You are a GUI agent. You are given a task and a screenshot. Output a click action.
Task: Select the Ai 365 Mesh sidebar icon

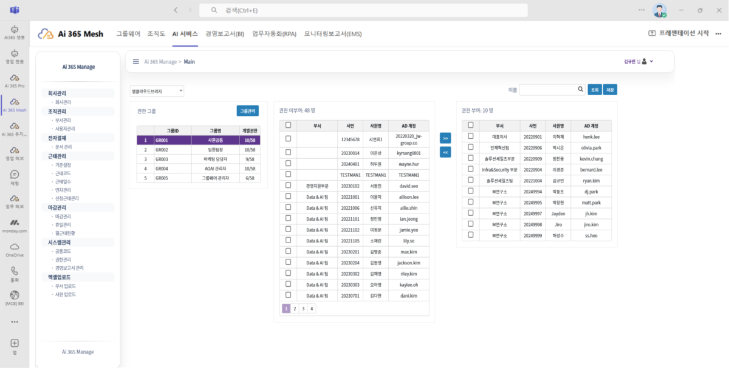(x=14, y=105)
